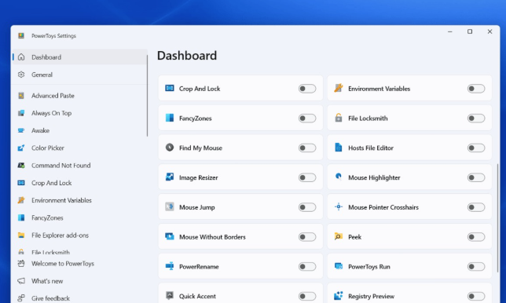Screen dimensions: 506x303
Task: Toggle Mouse Pointer Crosshairs on
Action: pos(476,207)
